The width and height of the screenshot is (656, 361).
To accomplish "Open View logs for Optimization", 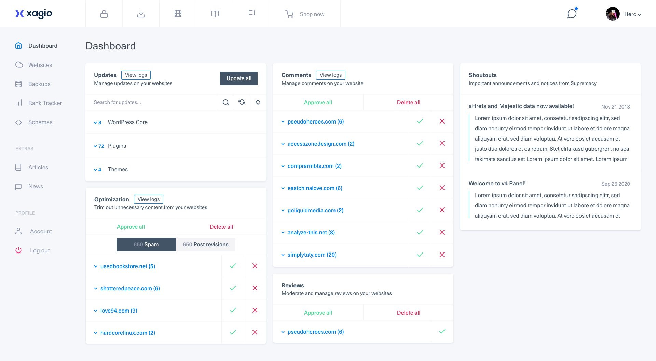I will [148, 199].
